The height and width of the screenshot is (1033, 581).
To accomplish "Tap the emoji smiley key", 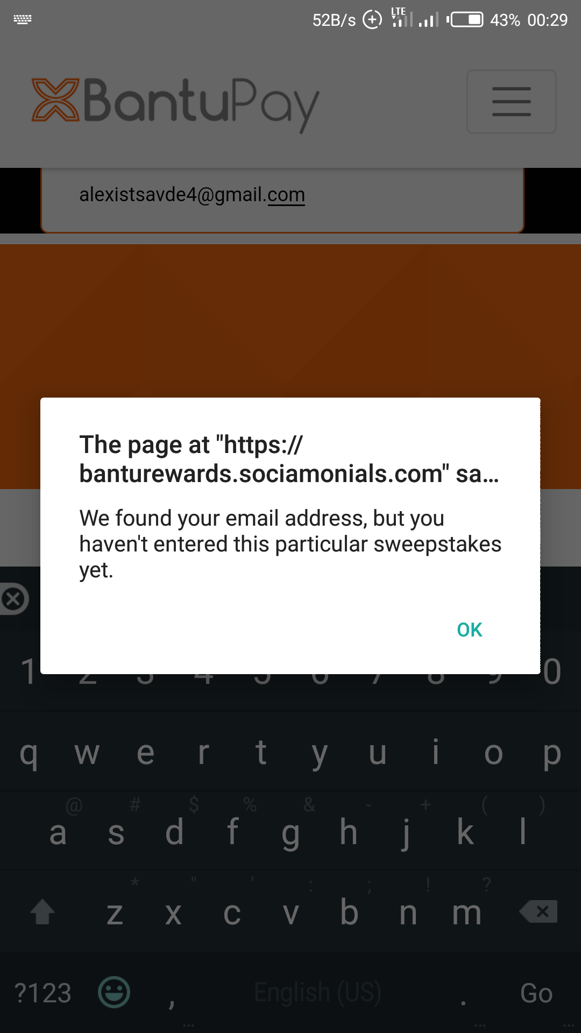I will [x=114, y=992].
